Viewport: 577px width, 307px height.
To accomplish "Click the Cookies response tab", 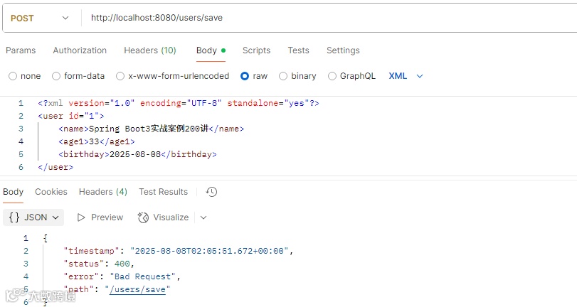I will pos(51,192).
